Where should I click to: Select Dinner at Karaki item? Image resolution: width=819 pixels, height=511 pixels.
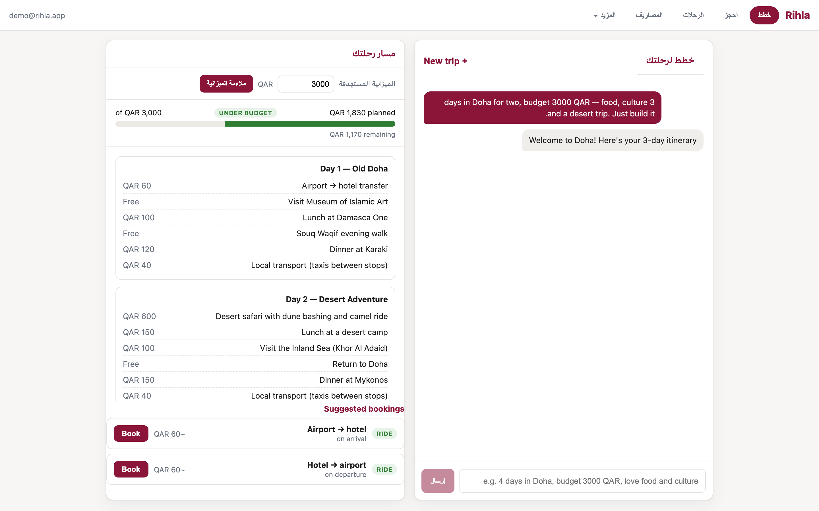[x=255, y=249]
